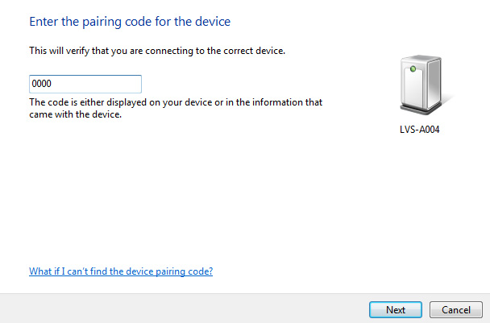Click the gray side panel of the device icon

434,83
